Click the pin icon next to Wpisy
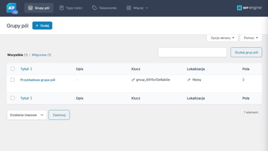 pyautogui.click(x=189, y=80)
